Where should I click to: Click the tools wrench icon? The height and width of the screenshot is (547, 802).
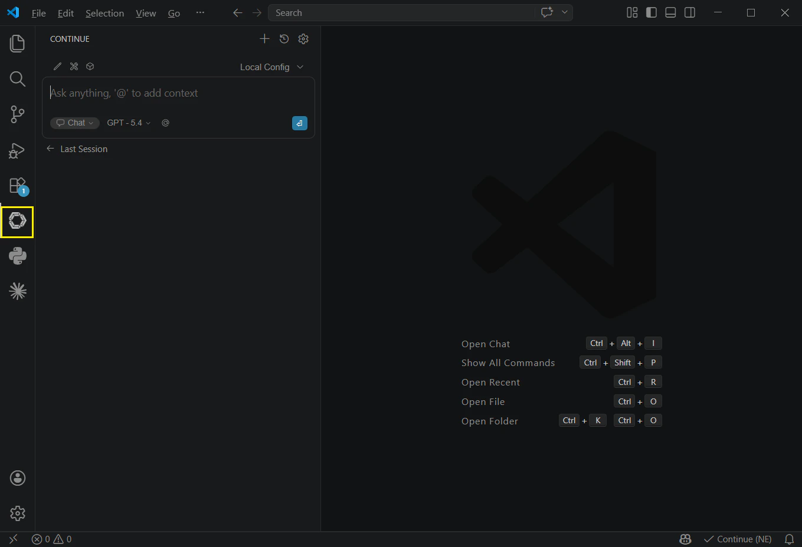point(74,67)
